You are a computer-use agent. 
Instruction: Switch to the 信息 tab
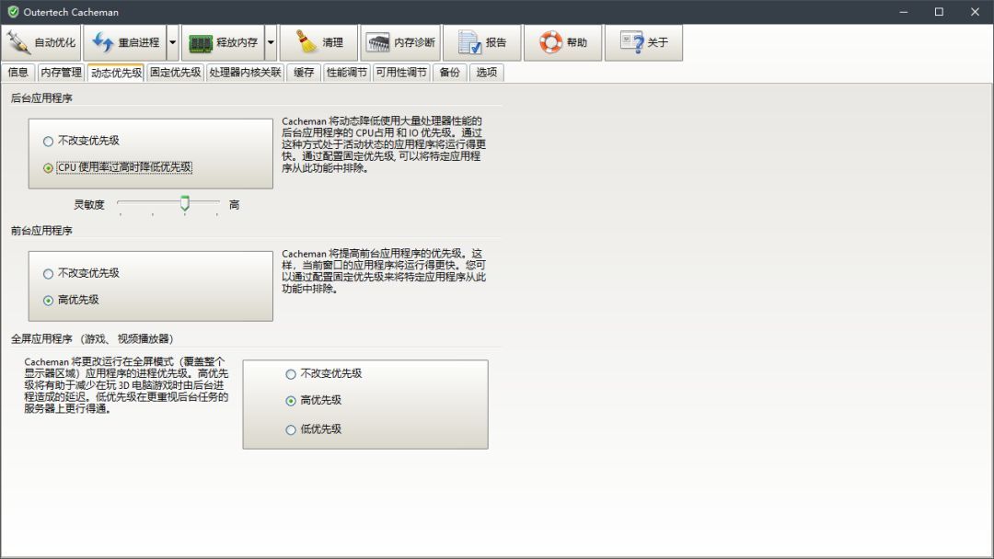pyautogui.click(x=17, y=72)
